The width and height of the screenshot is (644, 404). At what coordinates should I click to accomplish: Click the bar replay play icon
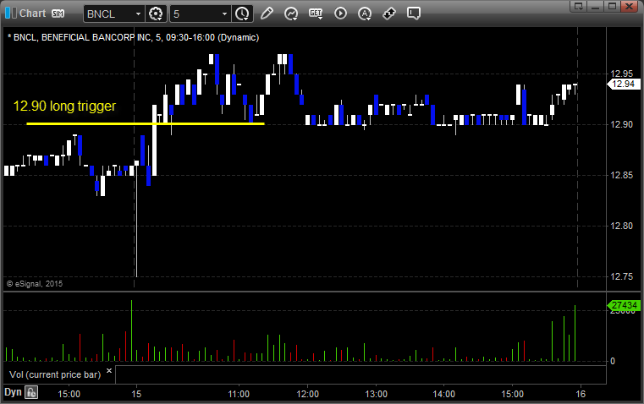click(x=340, y=14)
